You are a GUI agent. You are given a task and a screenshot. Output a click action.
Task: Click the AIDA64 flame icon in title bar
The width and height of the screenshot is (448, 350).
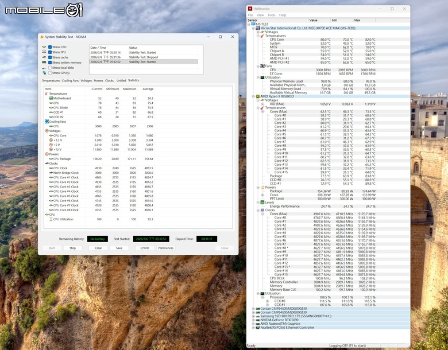pos(42,37)
